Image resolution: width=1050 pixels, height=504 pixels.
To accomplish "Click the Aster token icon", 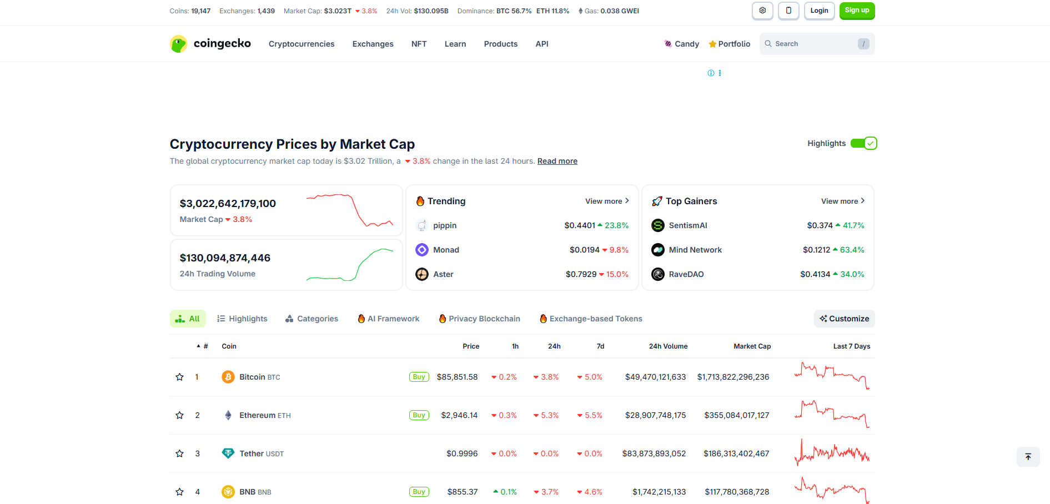I will [422, 274].
